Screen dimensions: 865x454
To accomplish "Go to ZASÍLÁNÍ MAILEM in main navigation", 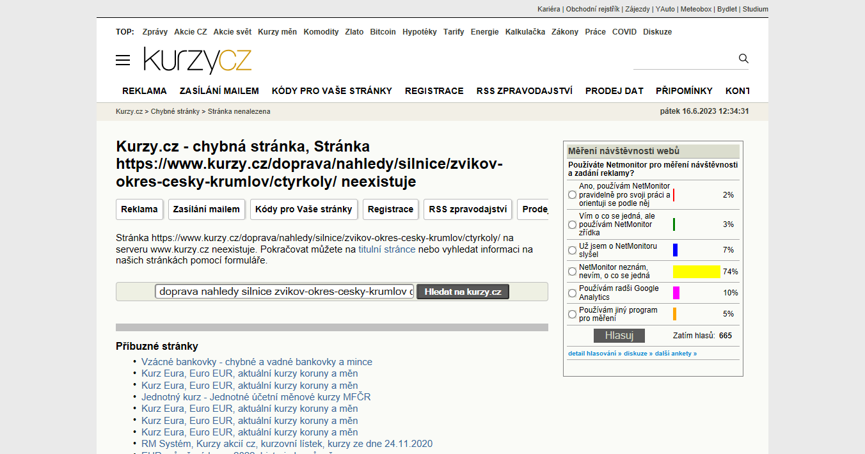I will point(219,91).
